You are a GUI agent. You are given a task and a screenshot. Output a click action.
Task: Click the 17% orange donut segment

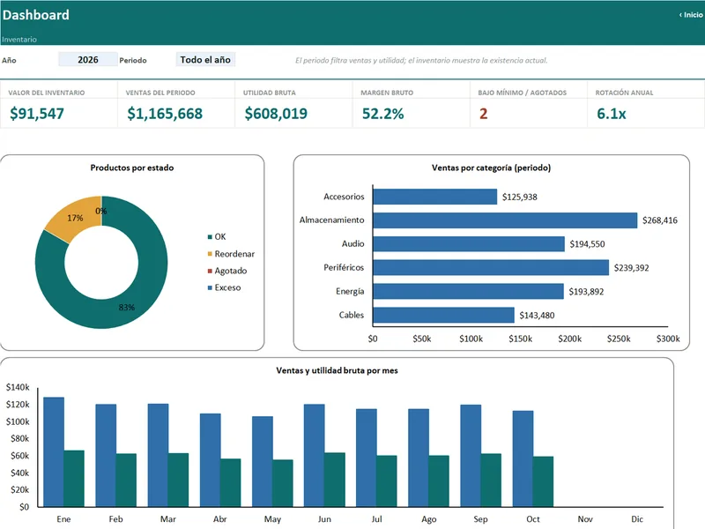(77, 217)
